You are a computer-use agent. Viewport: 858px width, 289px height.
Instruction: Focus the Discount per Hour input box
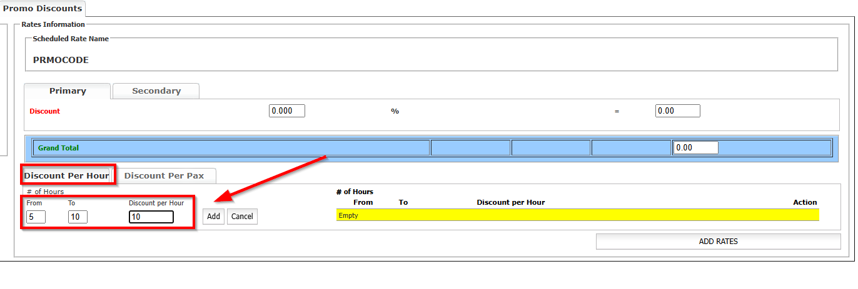tap(151, 217)
